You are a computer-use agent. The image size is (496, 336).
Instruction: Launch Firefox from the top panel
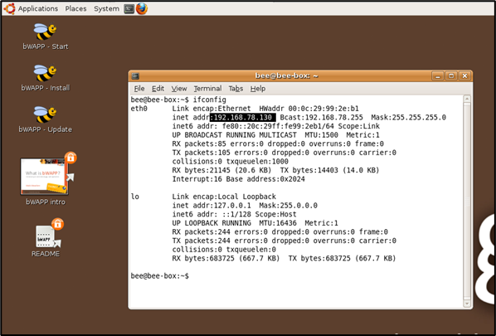click(x=142, y=8)
